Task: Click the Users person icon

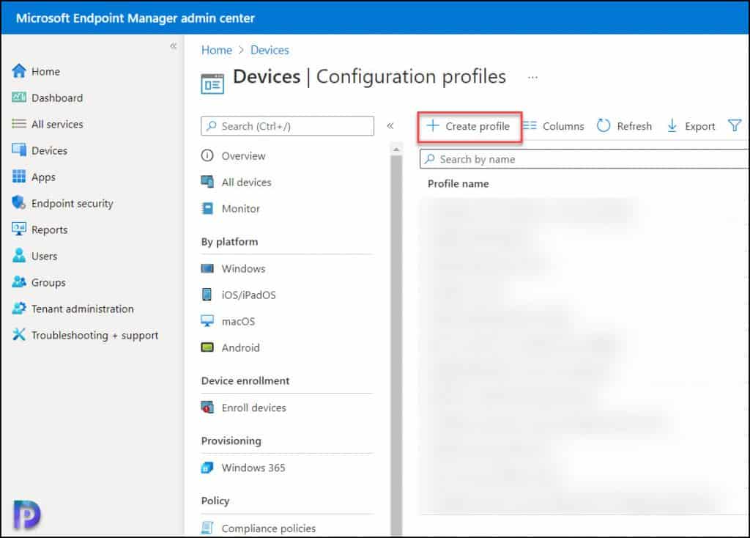Action: pyautogui.click(x=18, y=255)
